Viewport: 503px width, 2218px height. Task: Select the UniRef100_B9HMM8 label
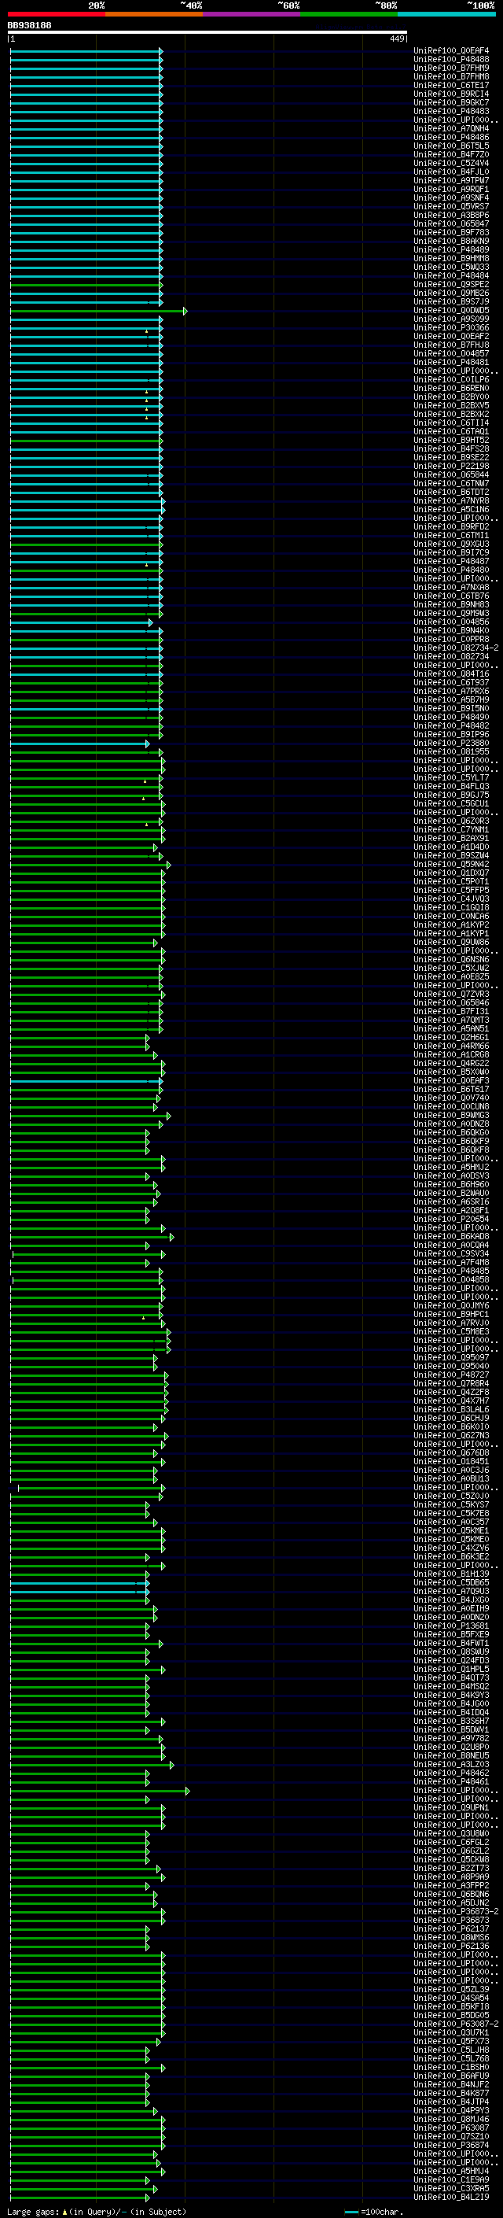click(451, 258)
